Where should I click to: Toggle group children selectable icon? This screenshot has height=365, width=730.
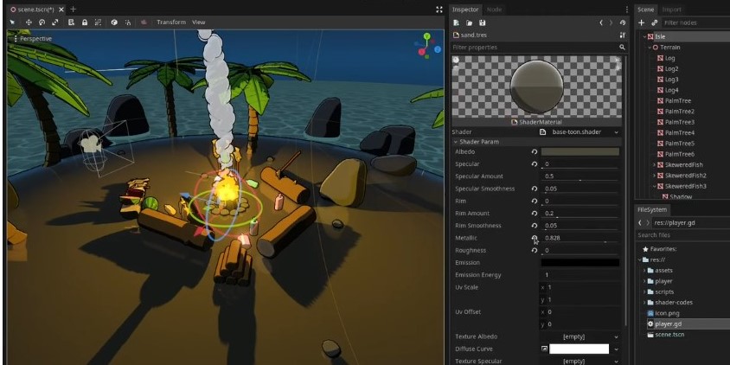pyautogui.click(x=98, y=22)
